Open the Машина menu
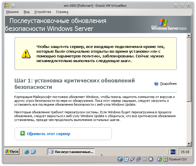 12,12
